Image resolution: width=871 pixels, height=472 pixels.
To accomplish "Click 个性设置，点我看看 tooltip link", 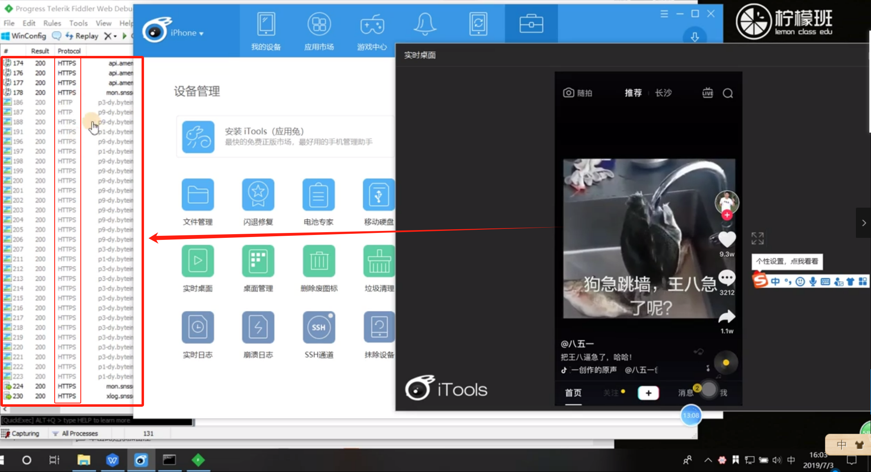I will 787,261.
